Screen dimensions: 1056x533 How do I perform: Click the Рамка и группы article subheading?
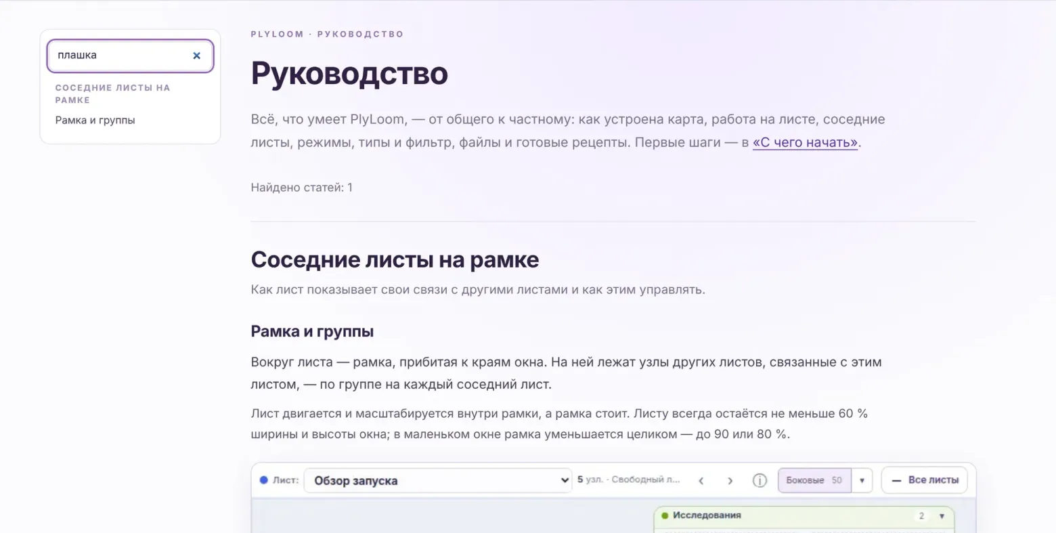(x=312, y=331)
